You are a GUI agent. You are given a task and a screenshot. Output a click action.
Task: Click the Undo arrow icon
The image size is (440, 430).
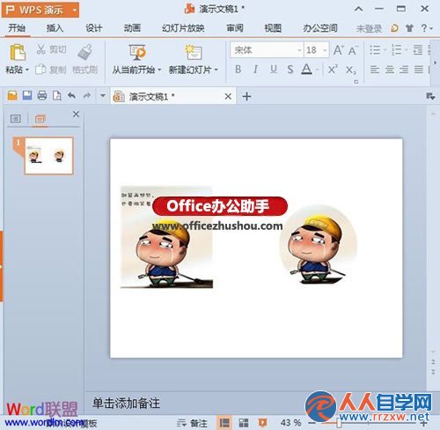click(x=71, y=95)
